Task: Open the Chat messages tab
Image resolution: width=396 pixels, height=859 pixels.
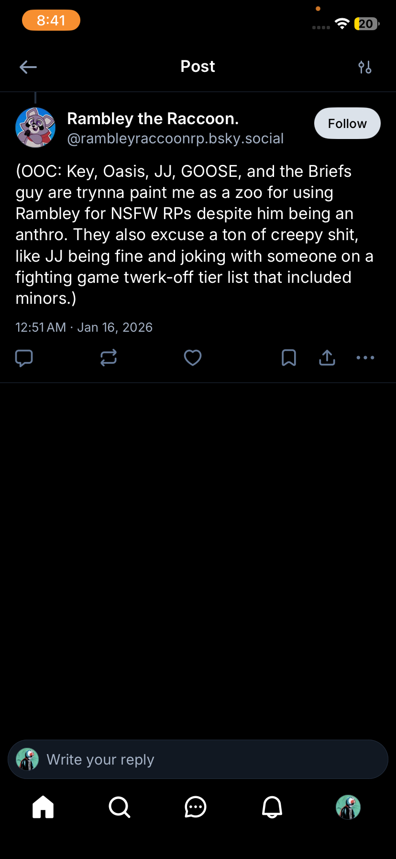Action: click(x=196, y=807)
